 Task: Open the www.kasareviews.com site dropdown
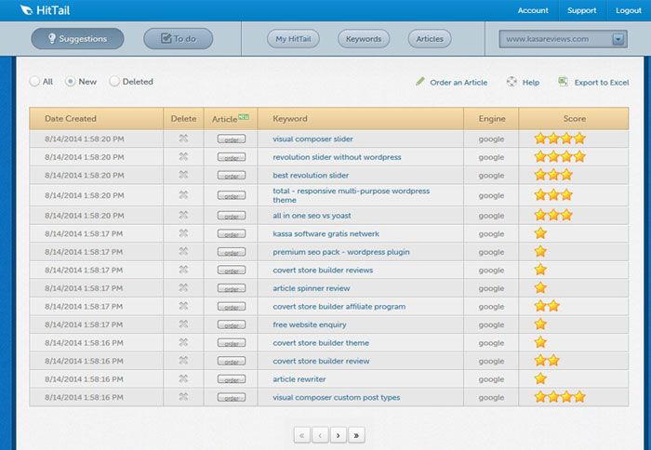618,39
